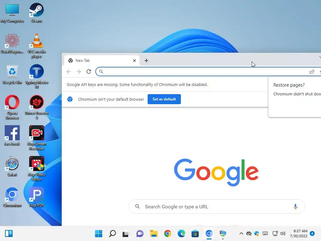Image resolution: width=321 pixels, height=241 pixels.
Task: Click the Google logo
Action: click(216, 172)
